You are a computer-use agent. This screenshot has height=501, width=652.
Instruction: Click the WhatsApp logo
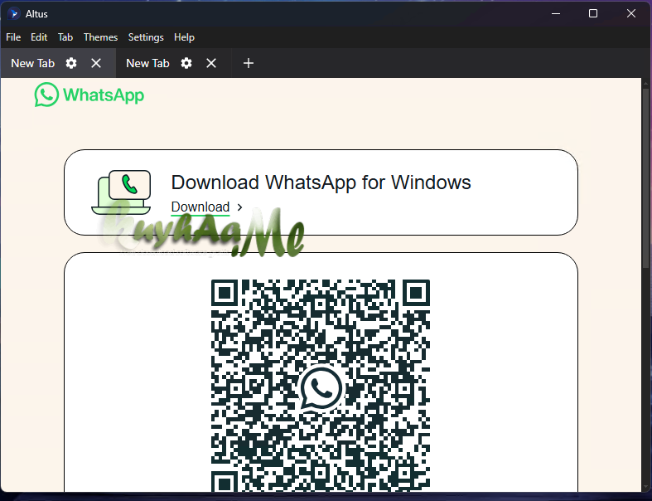click(x=89, y=95)
